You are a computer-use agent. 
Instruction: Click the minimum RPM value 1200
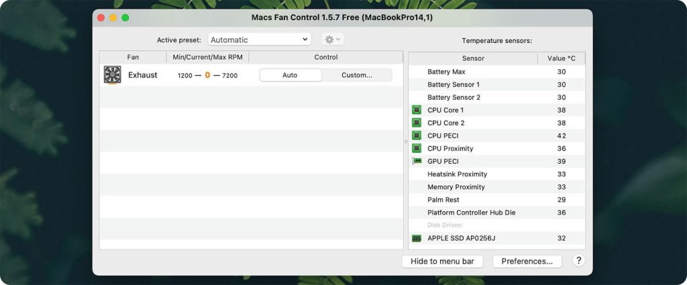[x=185, y=75]
